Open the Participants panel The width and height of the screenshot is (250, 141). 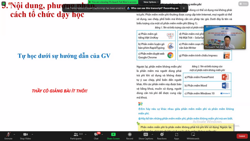click(x=76, y=135)
